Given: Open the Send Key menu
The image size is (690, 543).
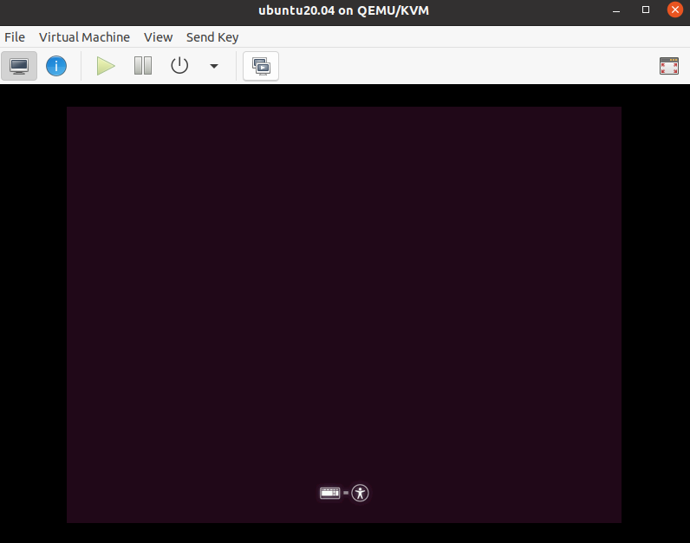Looking at the screenshot, I should (212, 37).
